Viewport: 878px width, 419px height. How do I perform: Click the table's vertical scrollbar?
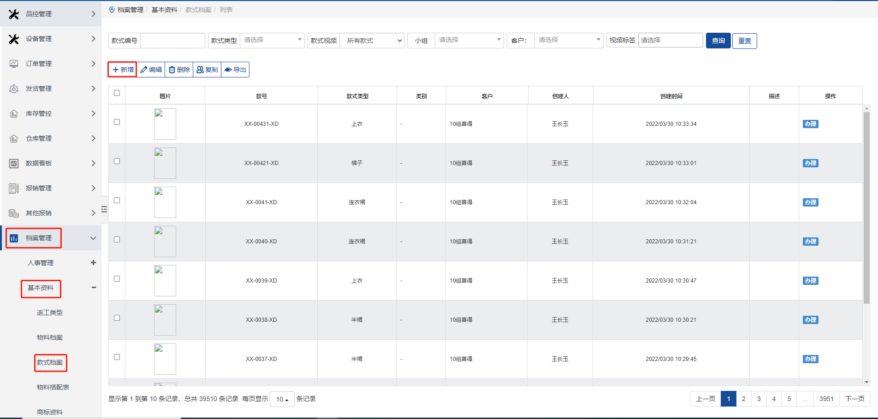pos(866,207)
